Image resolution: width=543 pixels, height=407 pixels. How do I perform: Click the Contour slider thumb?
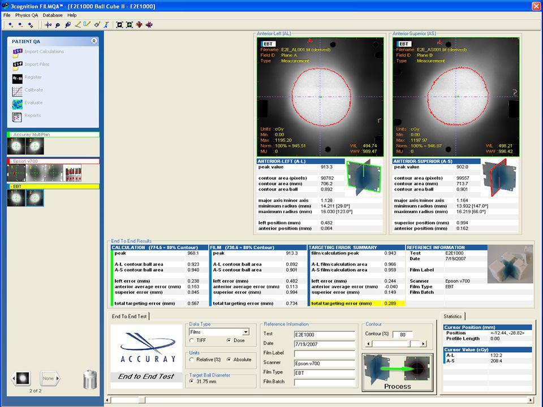tap(415, 344)
